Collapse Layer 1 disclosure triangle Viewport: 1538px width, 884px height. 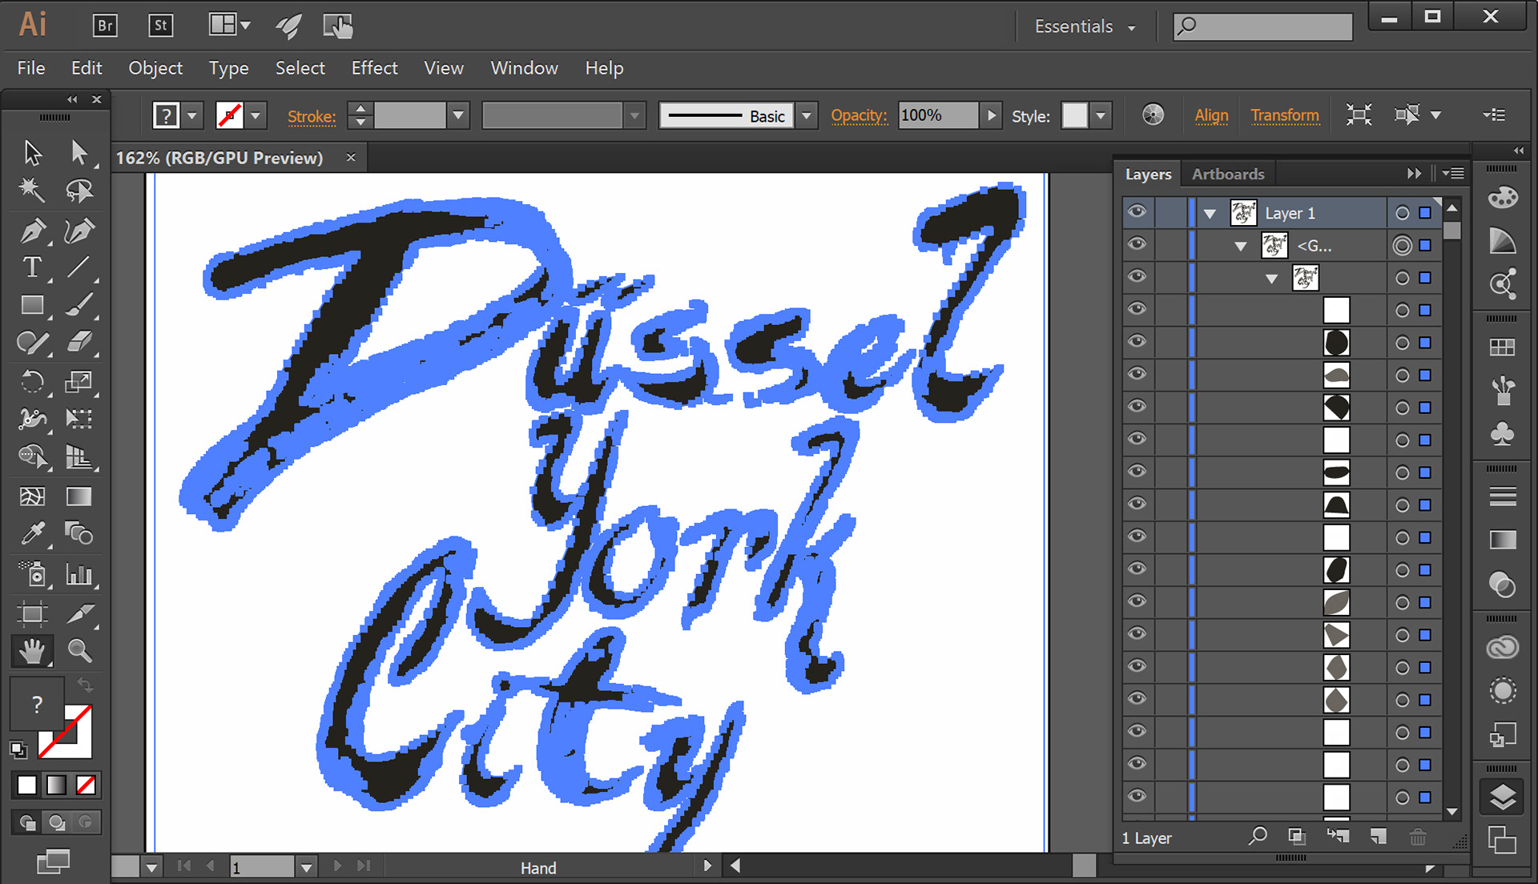(1210, 214)
